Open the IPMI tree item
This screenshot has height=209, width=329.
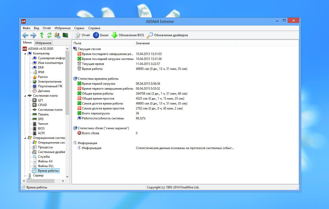coord(38,72)
